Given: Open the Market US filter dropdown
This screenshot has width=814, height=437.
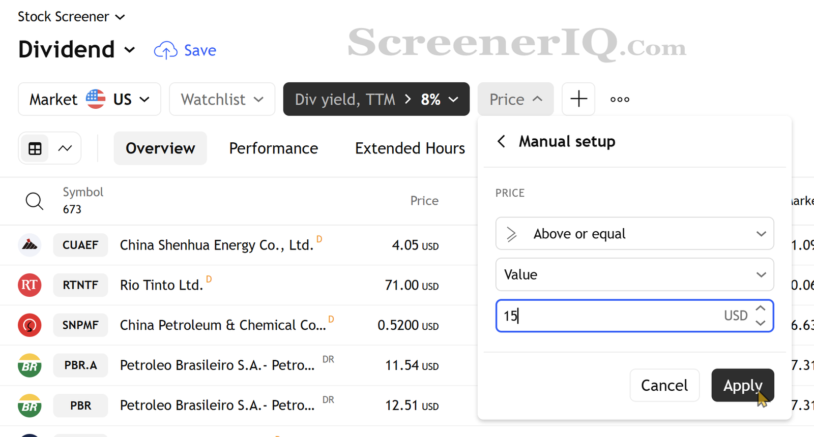Looking at the screenshot, I should (90, 99).
